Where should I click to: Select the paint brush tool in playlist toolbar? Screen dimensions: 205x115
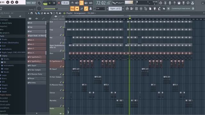click(x=39, y=13)
